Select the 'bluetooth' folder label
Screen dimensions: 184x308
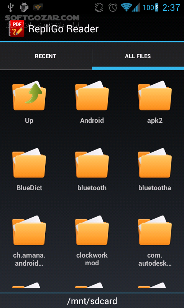pos(92,188)
